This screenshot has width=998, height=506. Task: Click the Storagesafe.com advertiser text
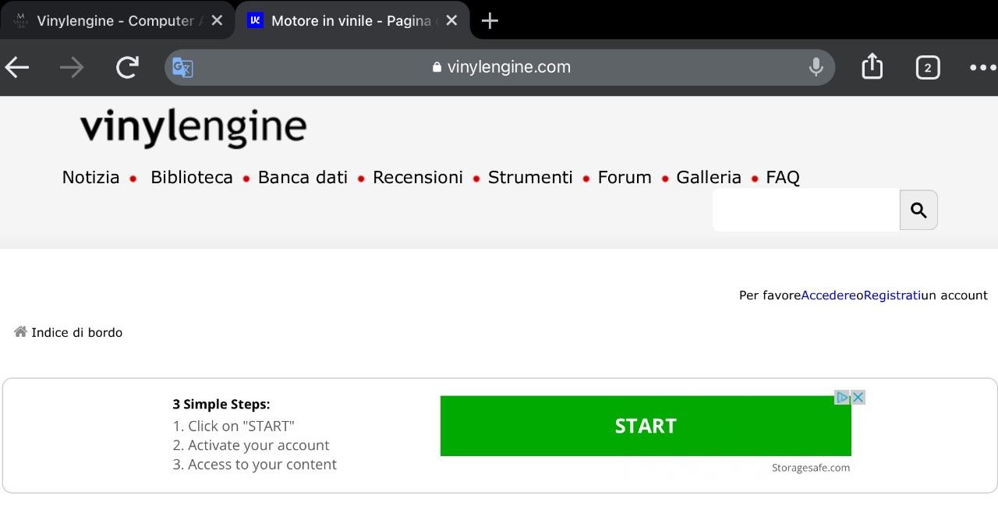[811, 468]
